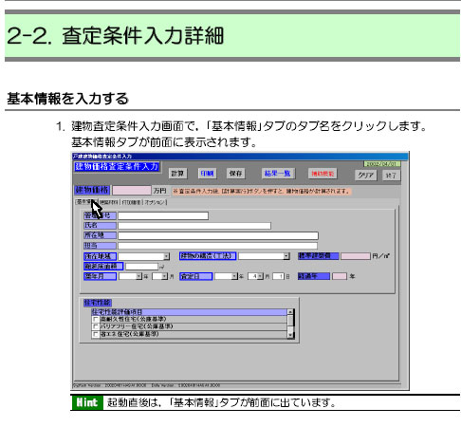
Task: Switch to the オプション tab
Action: (x=155, y=202)
